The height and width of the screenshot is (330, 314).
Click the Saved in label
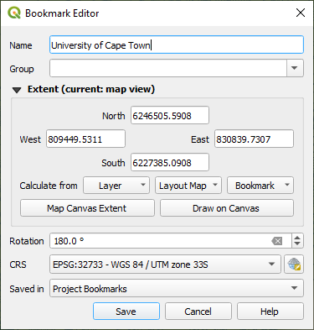27,289
